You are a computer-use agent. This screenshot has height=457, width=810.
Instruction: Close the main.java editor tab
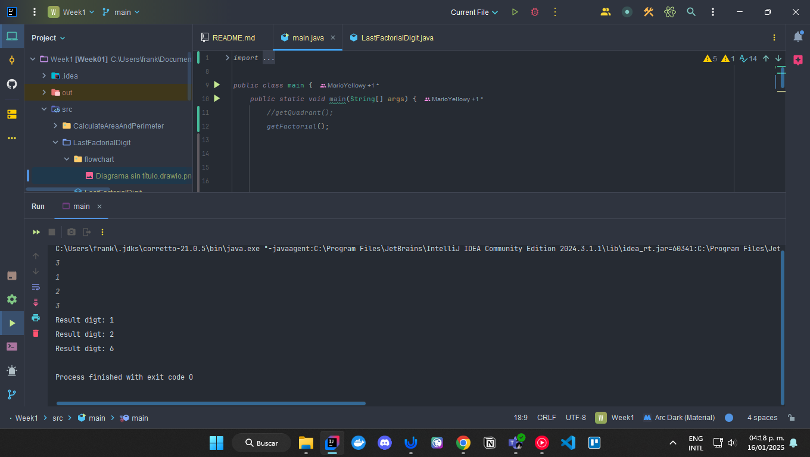(333, 37)
